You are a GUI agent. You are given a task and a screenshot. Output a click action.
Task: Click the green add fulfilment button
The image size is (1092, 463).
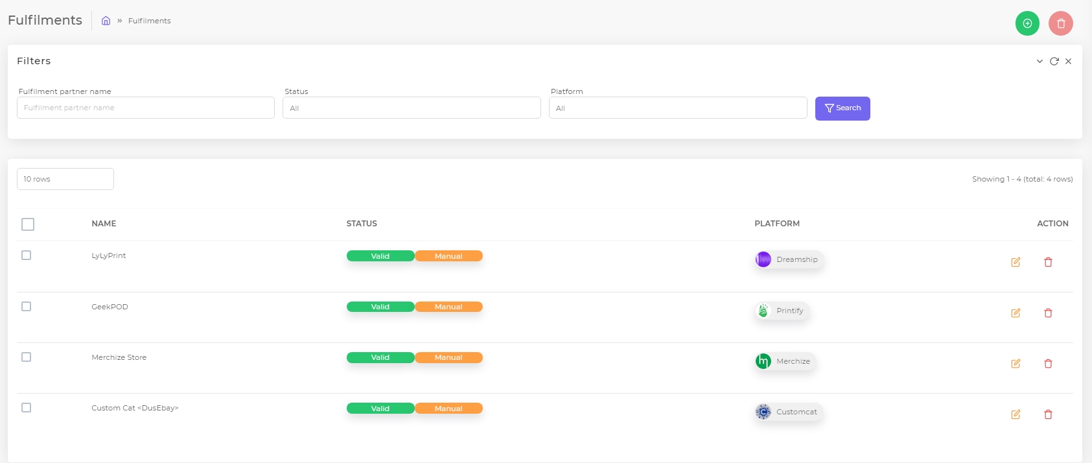pos(1027,23)
